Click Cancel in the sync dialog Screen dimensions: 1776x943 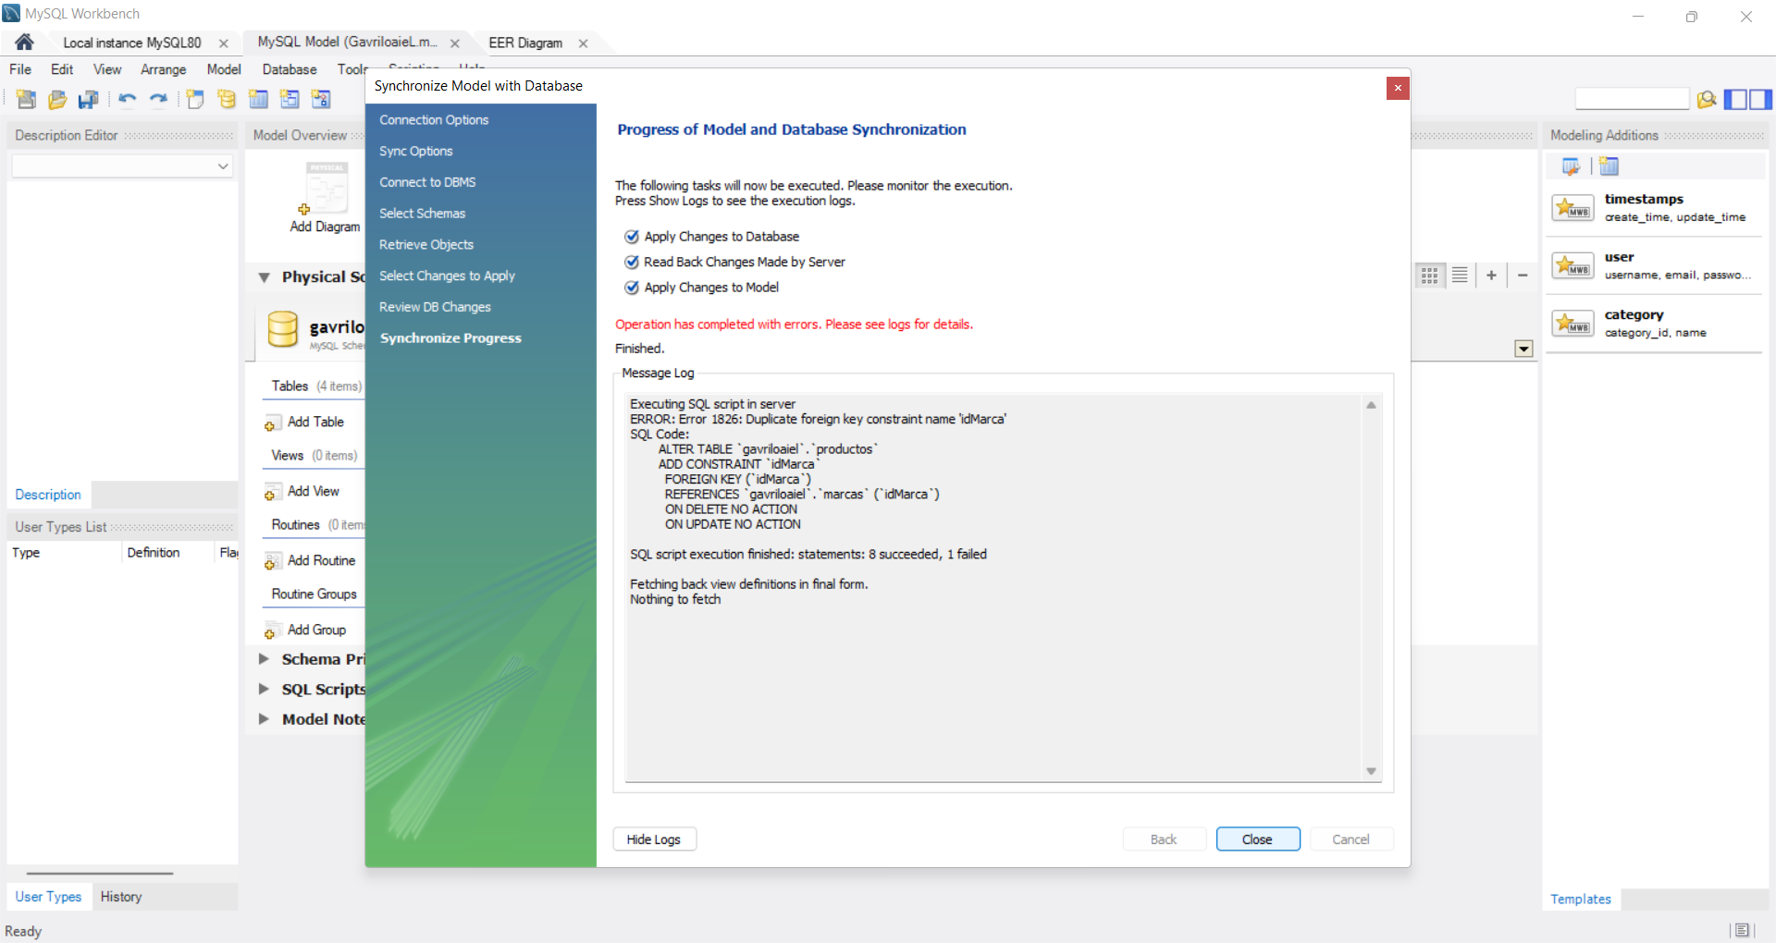[1350, 839]
